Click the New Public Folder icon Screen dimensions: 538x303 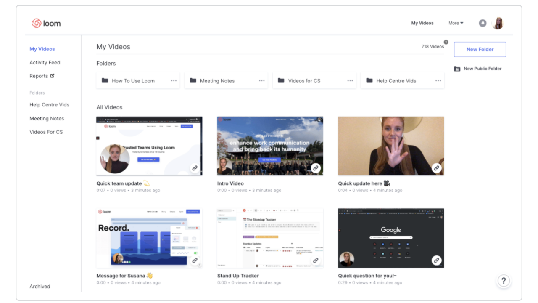(x=457, y=69)
